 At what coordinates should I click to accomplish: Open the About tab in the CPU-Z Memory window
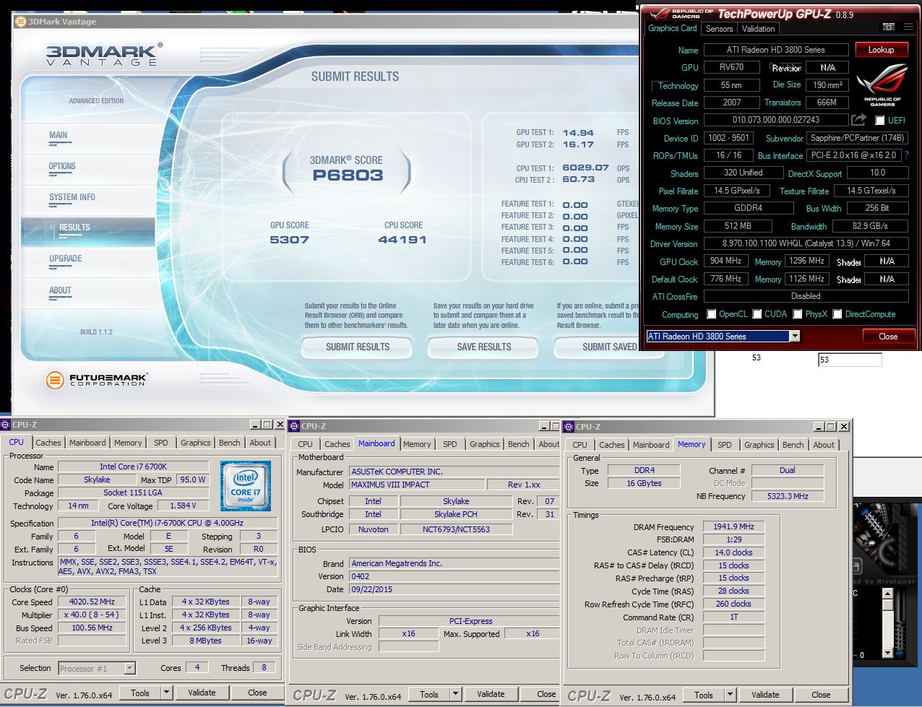[x=824, y=445]
